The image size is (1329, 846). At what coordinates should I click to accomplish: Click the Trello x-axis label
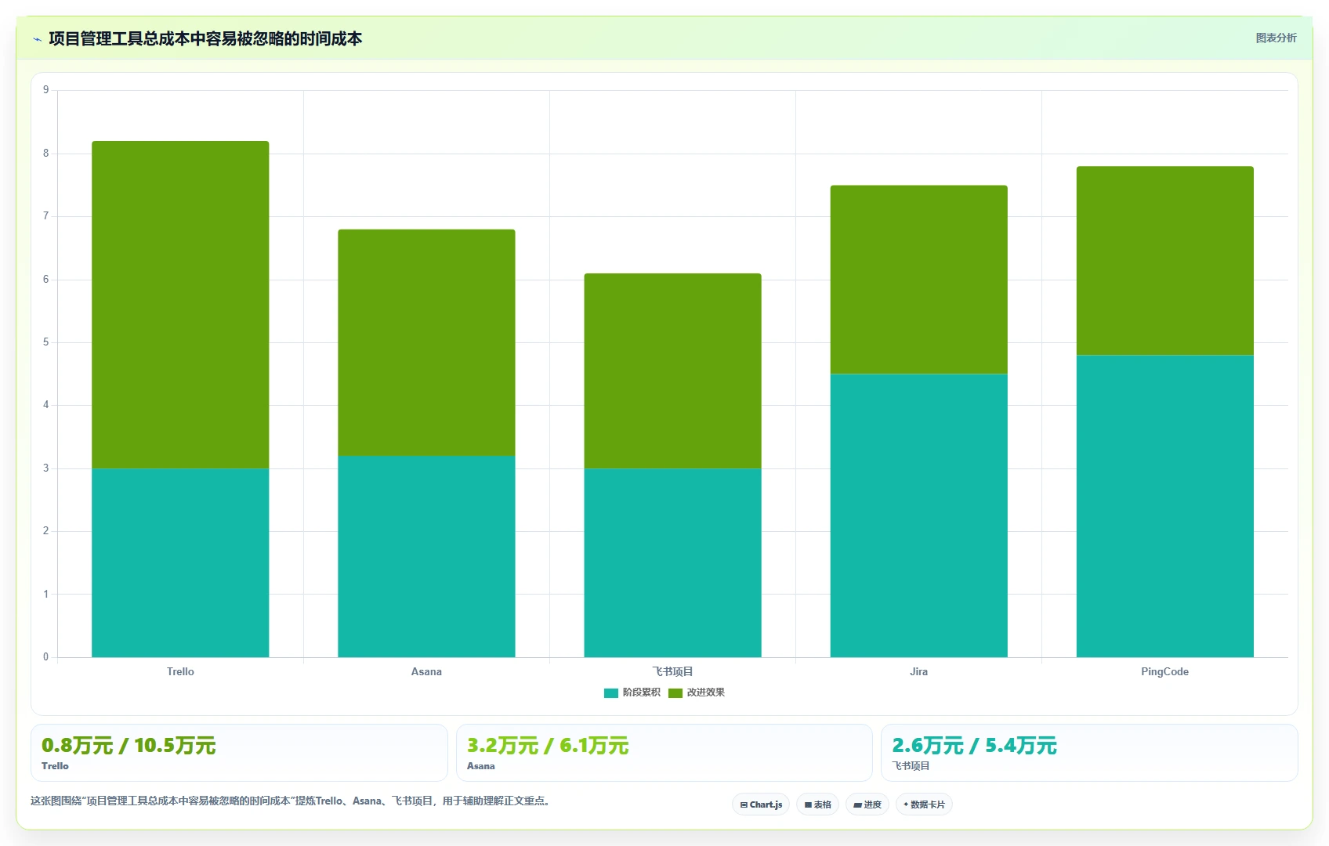180,671
